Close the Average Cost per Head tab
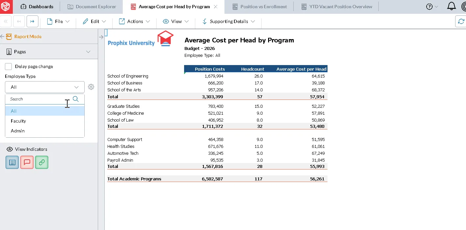This screenshot has height=230, width=466. pos(216,7)
